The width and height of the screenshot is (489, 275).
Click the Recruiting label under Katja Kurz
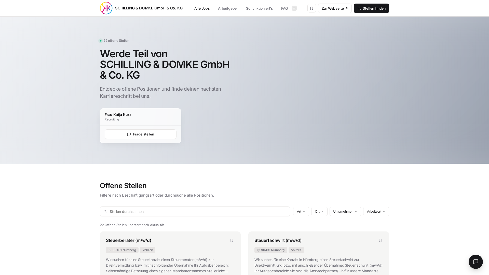pyautogui.click(x=112, y=119)
